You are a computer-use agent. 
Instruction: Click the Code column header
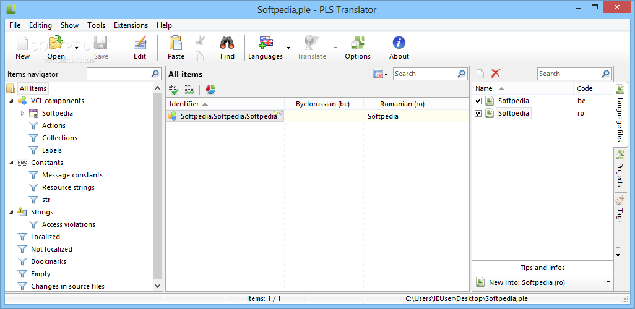click(x=594, y=88)
